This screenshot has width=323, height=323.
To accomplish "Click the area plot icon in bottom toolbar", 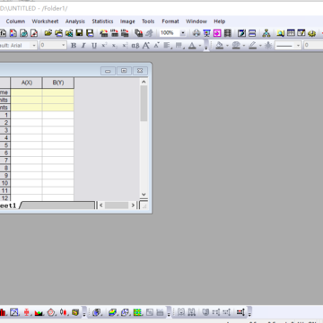I will 39,312.
